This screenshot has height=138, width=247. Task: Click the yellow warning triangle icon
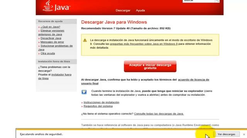click(x=85, y=40)
